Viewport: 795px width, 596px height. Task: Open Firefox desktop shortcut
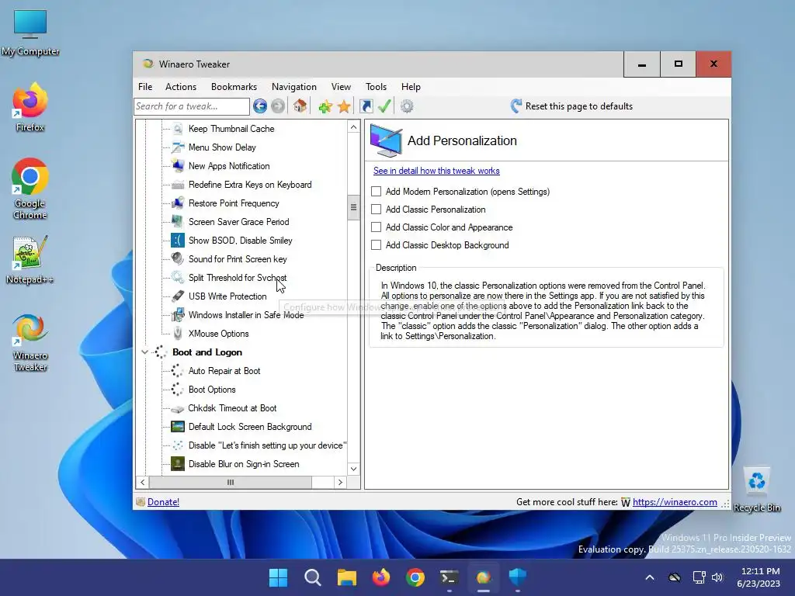pos(30,107)
